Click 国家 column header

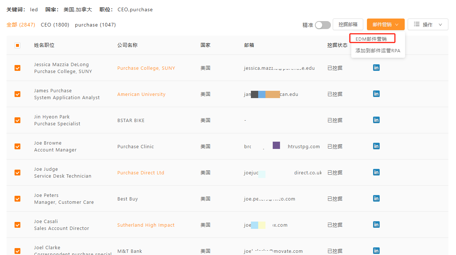click(205, 45)
